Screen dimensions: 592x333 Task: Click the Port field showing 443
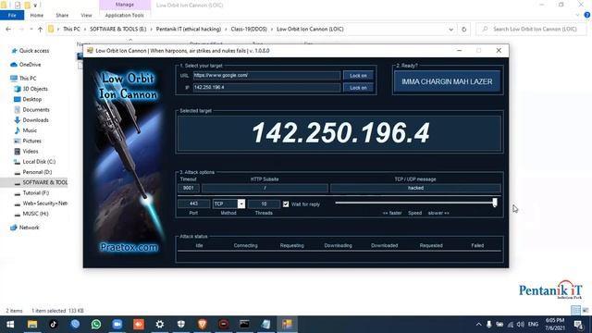pos(193,203)
